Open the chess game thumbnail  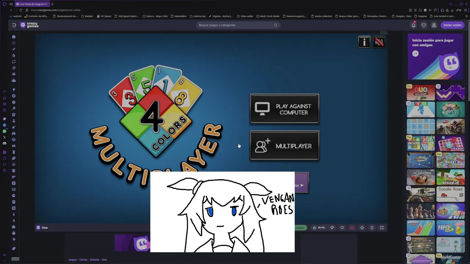(421, 211)
